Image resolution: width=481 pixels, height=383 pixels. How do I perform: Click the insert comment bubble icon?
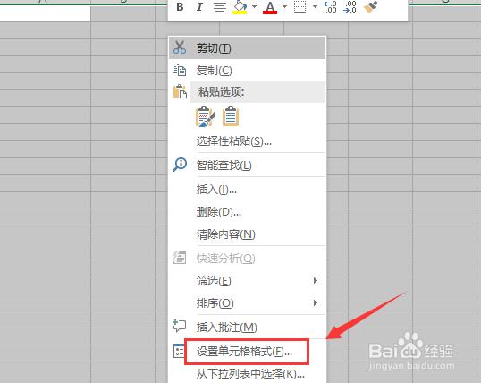tap(179, 326)
